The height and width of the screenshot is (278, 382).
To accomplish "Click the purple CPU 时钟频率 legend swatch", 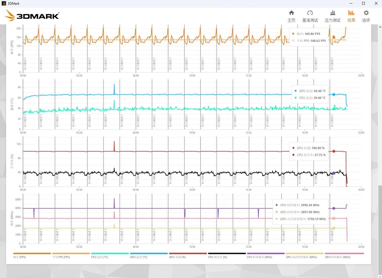I will click(x=266, y=253).
